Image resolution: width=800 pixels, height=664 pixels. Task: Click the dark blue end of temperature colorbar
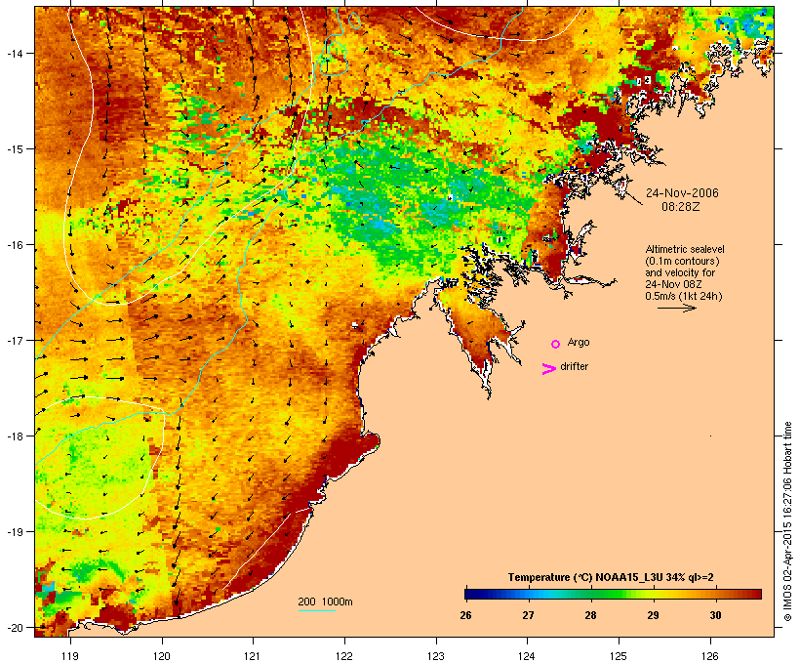[x=472, y=594]
